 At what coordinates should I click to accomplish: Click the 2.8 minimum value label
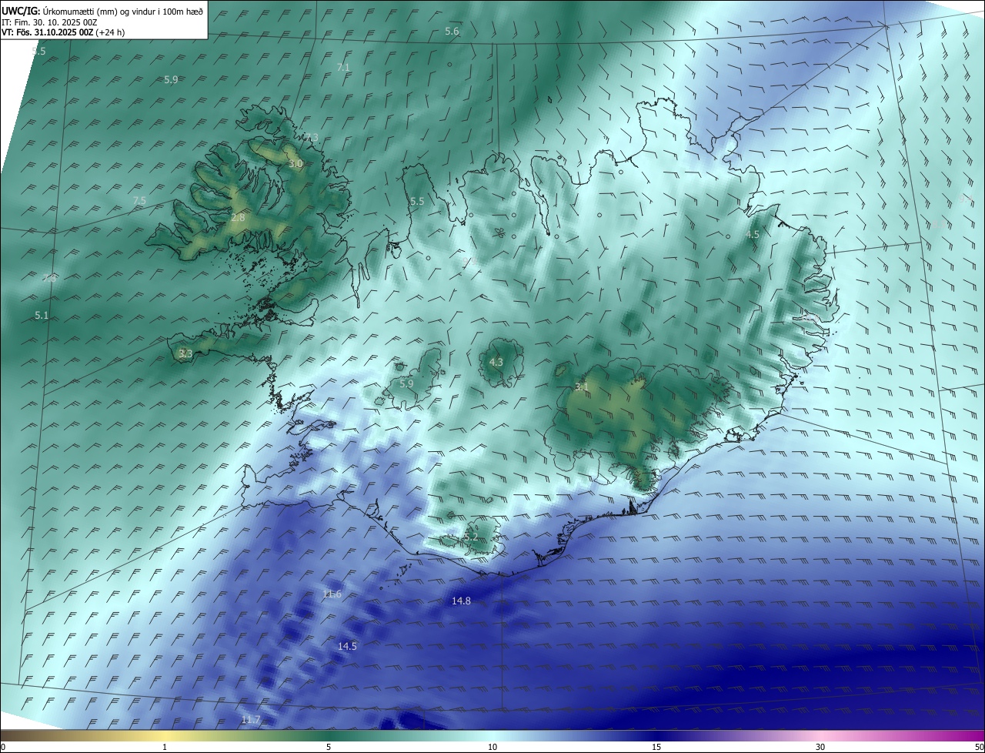238,218
